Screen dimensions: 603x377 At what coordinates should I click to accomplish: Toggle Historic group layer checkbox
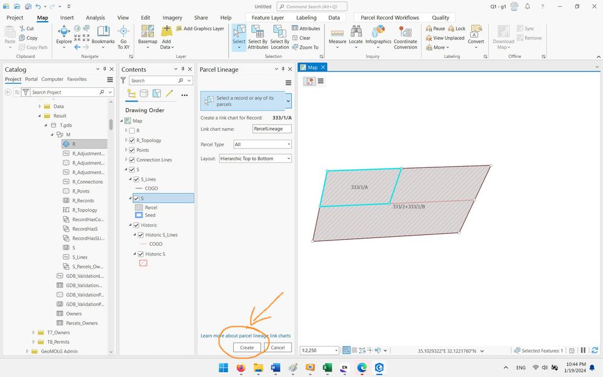click(x=136, y=225)
